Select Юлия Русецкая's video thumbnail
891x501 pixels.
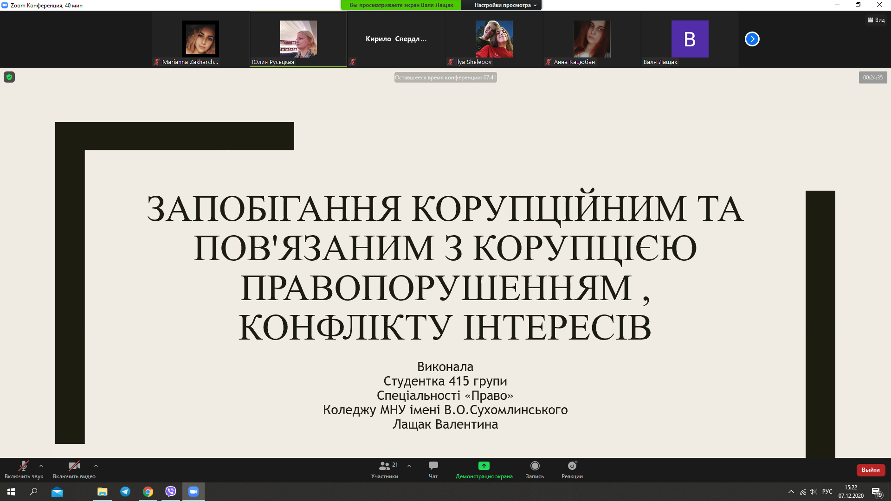pos(298,39)
